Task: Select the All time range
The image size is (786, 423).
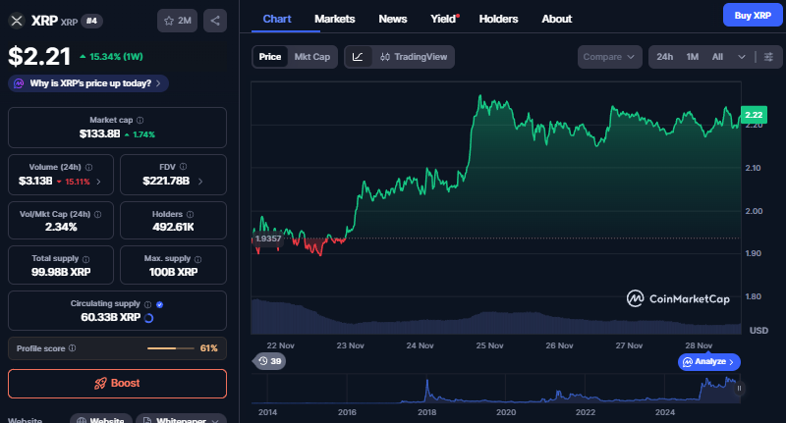Action: pyautogui.click(x=717, y=57)
